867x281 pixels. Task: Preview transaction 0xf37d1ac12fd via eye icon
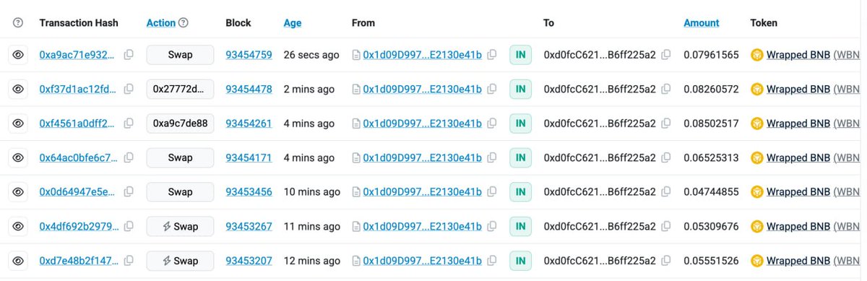click(19, 89)
